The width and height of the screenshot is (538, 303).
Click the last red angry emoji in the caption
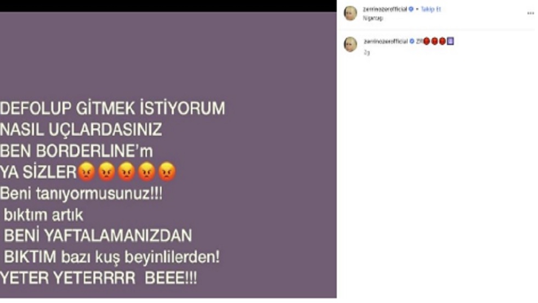point(442,41)
